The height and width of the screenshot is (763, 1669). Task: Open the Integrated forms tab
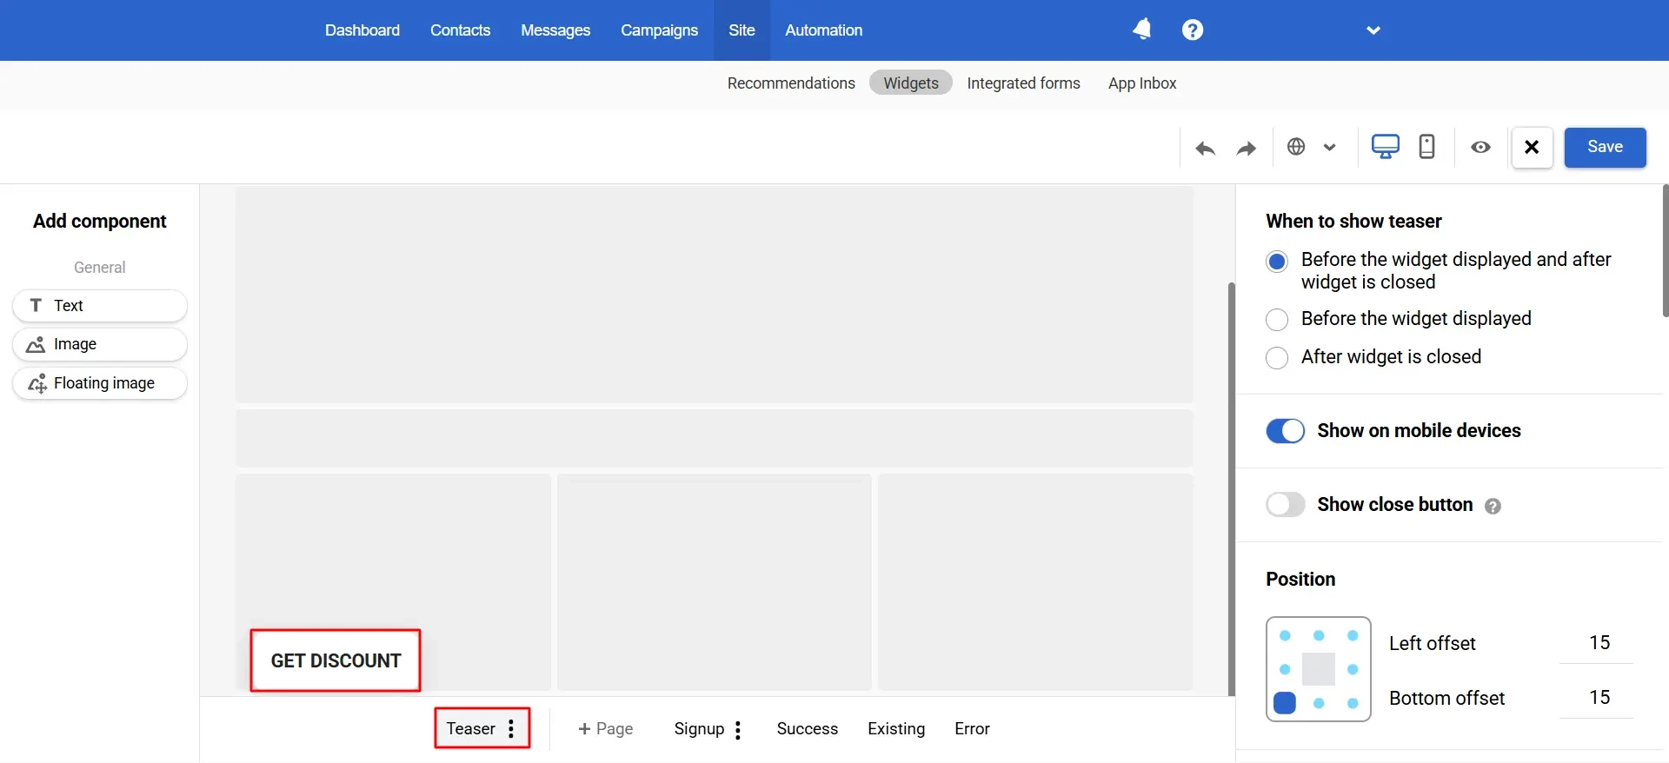coord(1023,83)
